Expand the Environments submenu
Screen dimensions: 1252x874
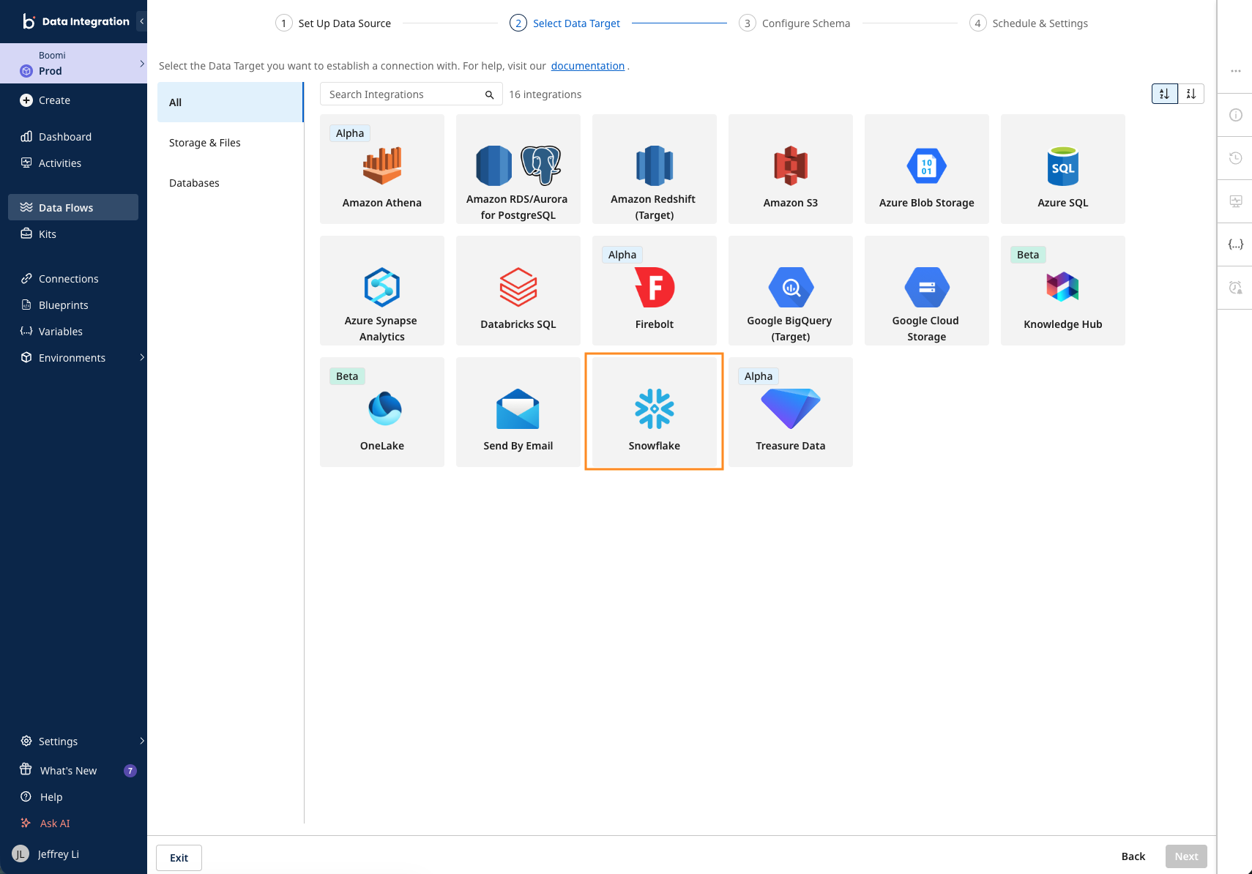[x=141, y=357]
